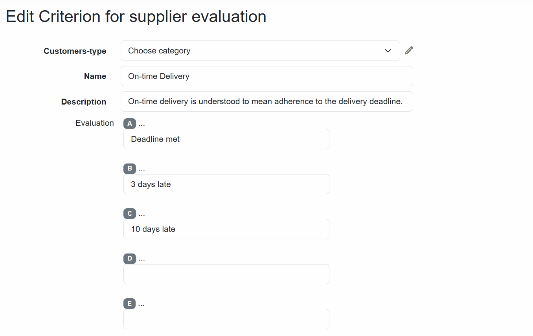Screen dimensions: 533x336
Task: Click the Name label
Action: coord(95,76)
